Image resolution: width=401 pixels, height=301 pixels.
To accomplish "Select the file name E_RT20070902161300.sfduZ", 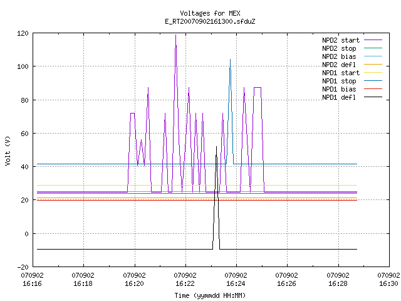I will [x=210, y=21].
